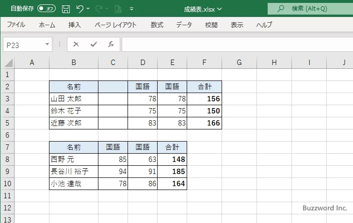Click the Undo arrow icon
The height and width of the screenshot is (223, 353).
click(x=80, y=9)
